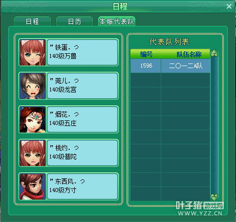Switch to the 日程 tab
Screen dimensions: 236x222
point(32,21)
